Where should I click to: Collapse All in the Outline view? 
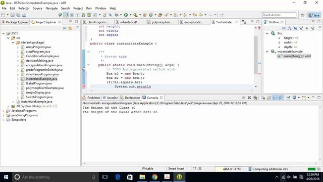[284, 28]
